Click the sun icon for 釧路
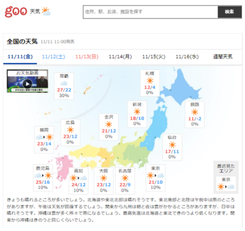 (195, 112)
